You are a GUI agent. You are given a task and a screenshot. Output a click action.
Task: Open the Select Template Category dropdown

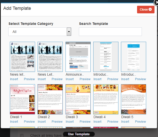(40, 32)
